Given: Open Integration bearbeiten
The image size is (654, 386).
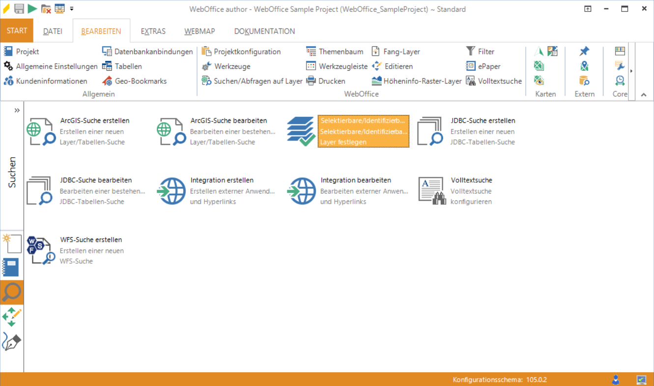Looking at the screenshot, I should pos(347,191).
